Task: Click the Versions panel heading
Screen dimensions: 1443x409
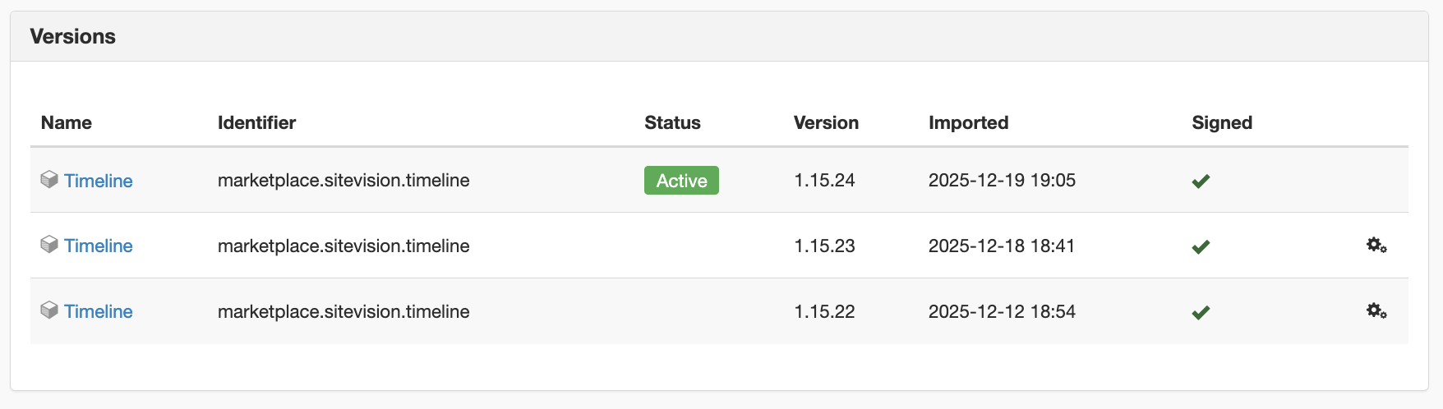Action: tap(73, 36)
